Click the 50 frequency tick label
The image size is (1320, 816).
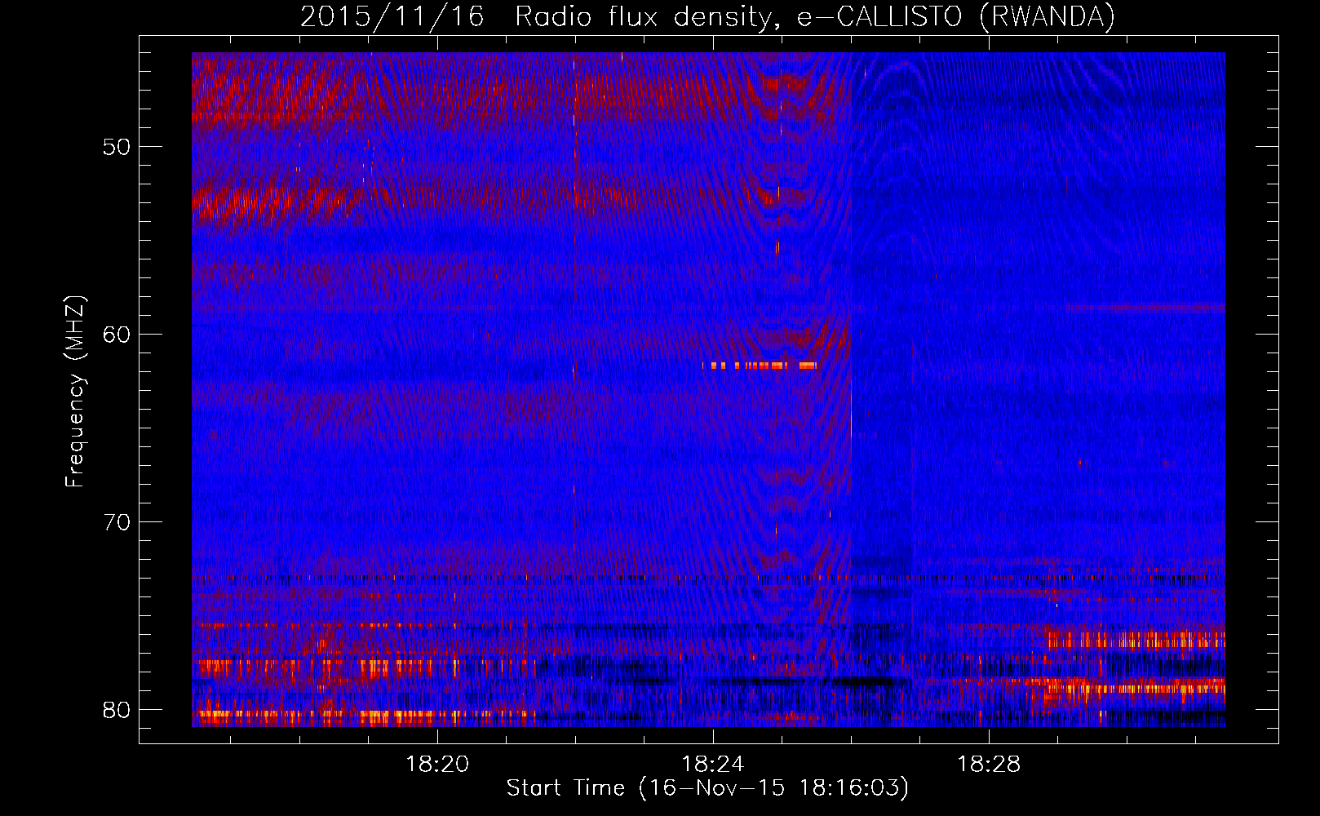tap(117, 147)
